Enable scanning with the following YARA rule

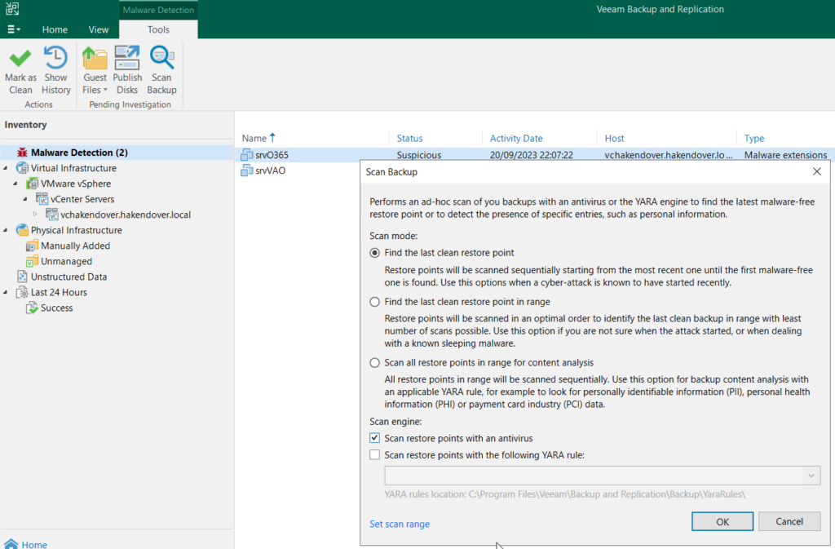375,455
